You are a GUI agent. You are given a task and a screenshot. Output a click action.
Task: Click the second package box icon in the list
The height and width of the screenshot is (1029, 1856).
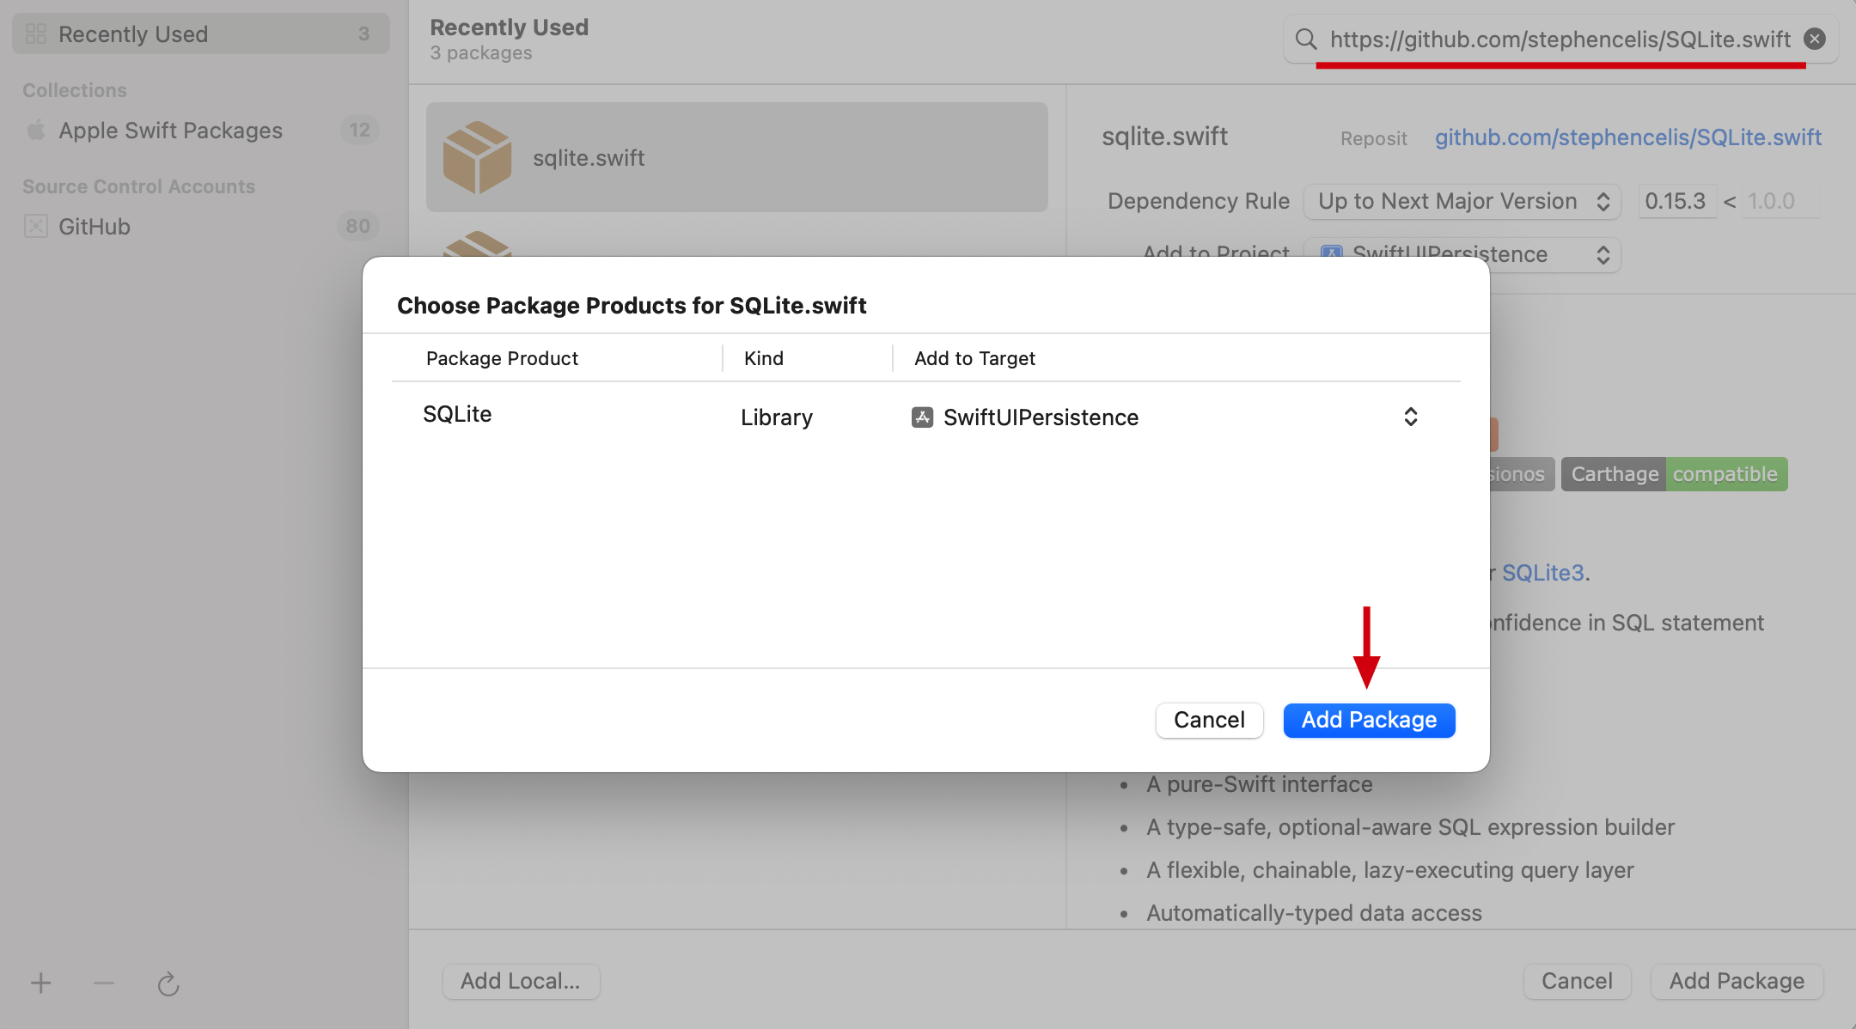(x=477, y=244)
